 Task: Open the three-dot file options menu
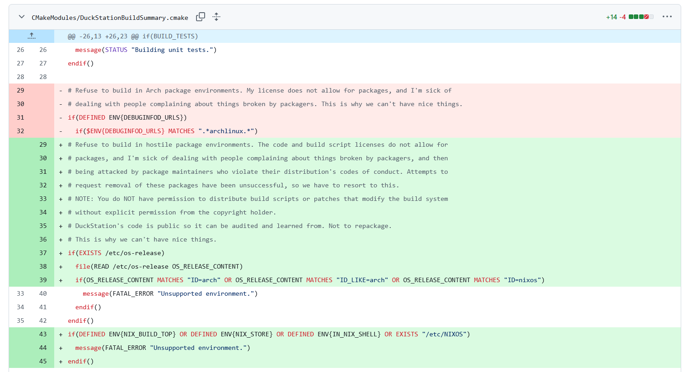click(x=667, y=17)
